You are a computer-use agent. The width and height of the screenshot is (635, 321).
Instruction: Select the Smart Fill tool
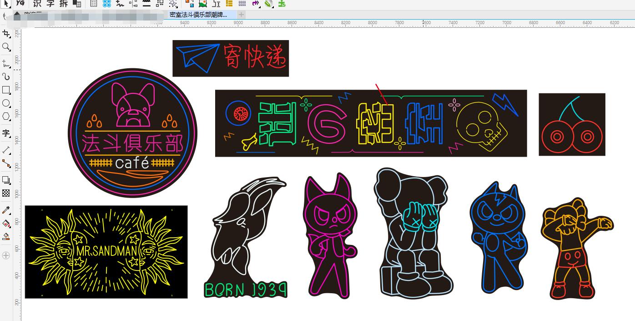pos(6,236)
